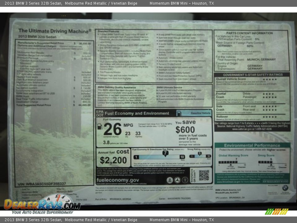Click the Government 5-Star Safety Ratings header
Image resolution: width=297 pixels, height=223 pixels.
pyautogui.click(x=253, y=75)
